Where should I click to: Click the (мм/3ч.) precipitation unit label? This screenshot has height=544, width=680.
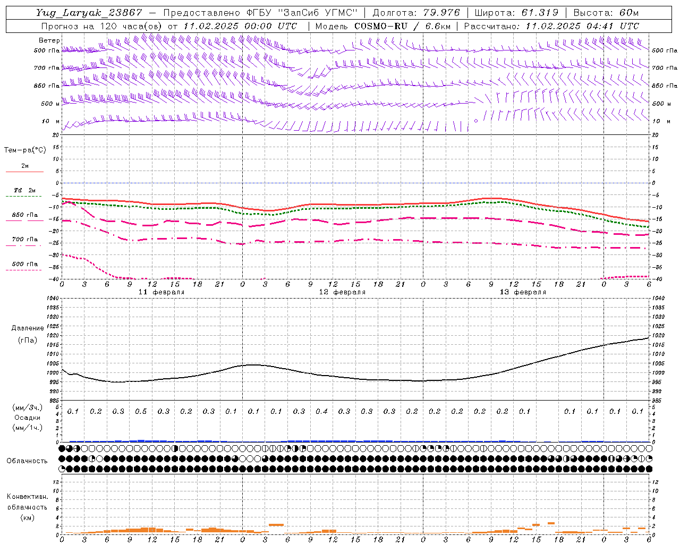[x=28, y=407]
